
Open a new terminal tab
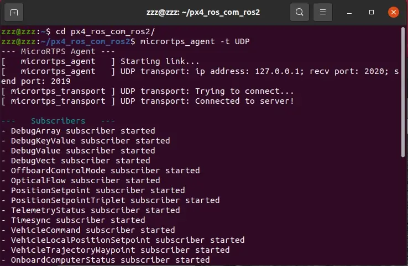point(14,12)
